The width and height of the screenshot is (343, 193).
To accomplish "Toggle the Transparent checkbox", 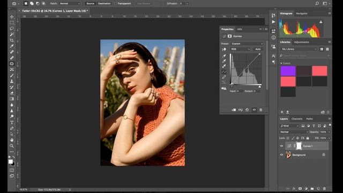I will 116,4.
